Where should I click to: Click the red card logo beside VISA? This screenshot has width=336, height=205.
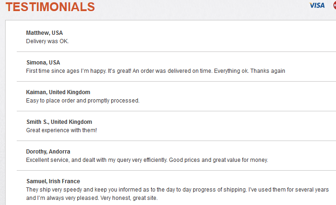click(335, 6)
